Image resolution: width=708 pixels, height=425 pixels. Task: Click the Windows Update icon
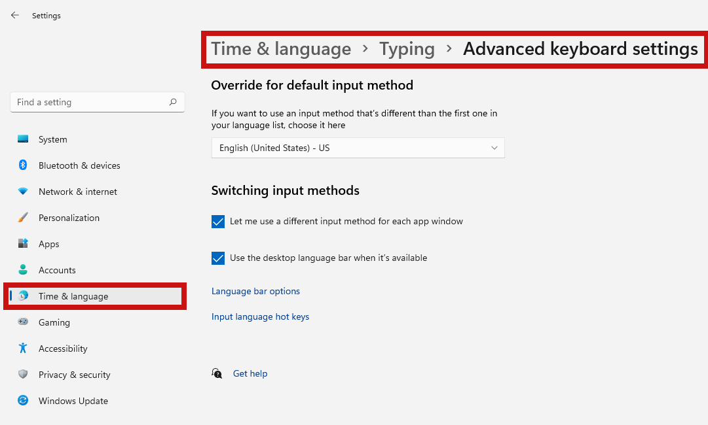[23, 401]
